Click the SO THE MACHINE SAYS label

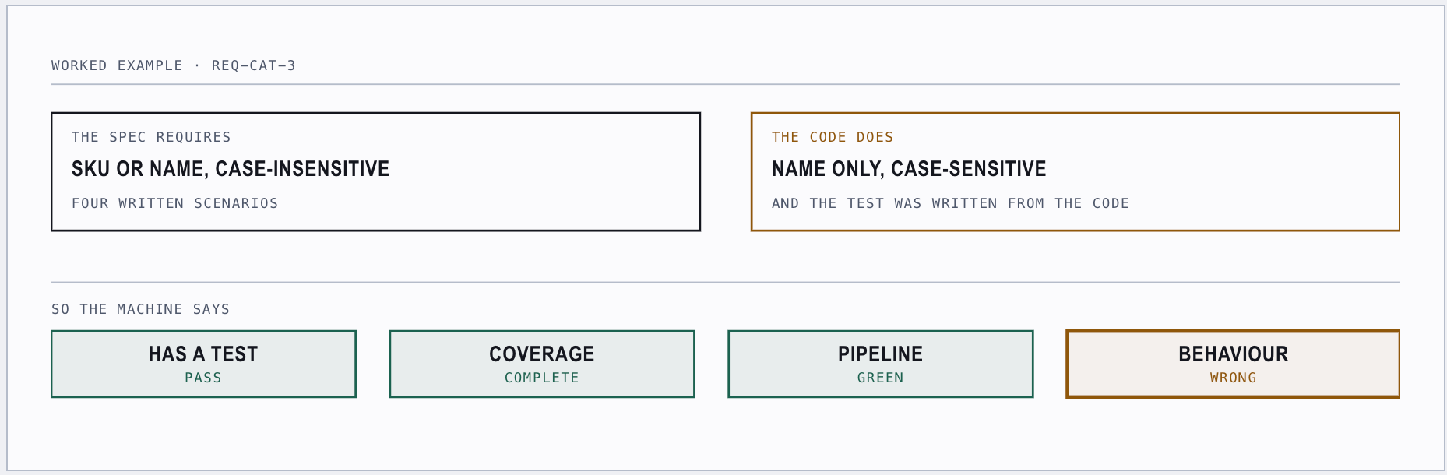141,309
